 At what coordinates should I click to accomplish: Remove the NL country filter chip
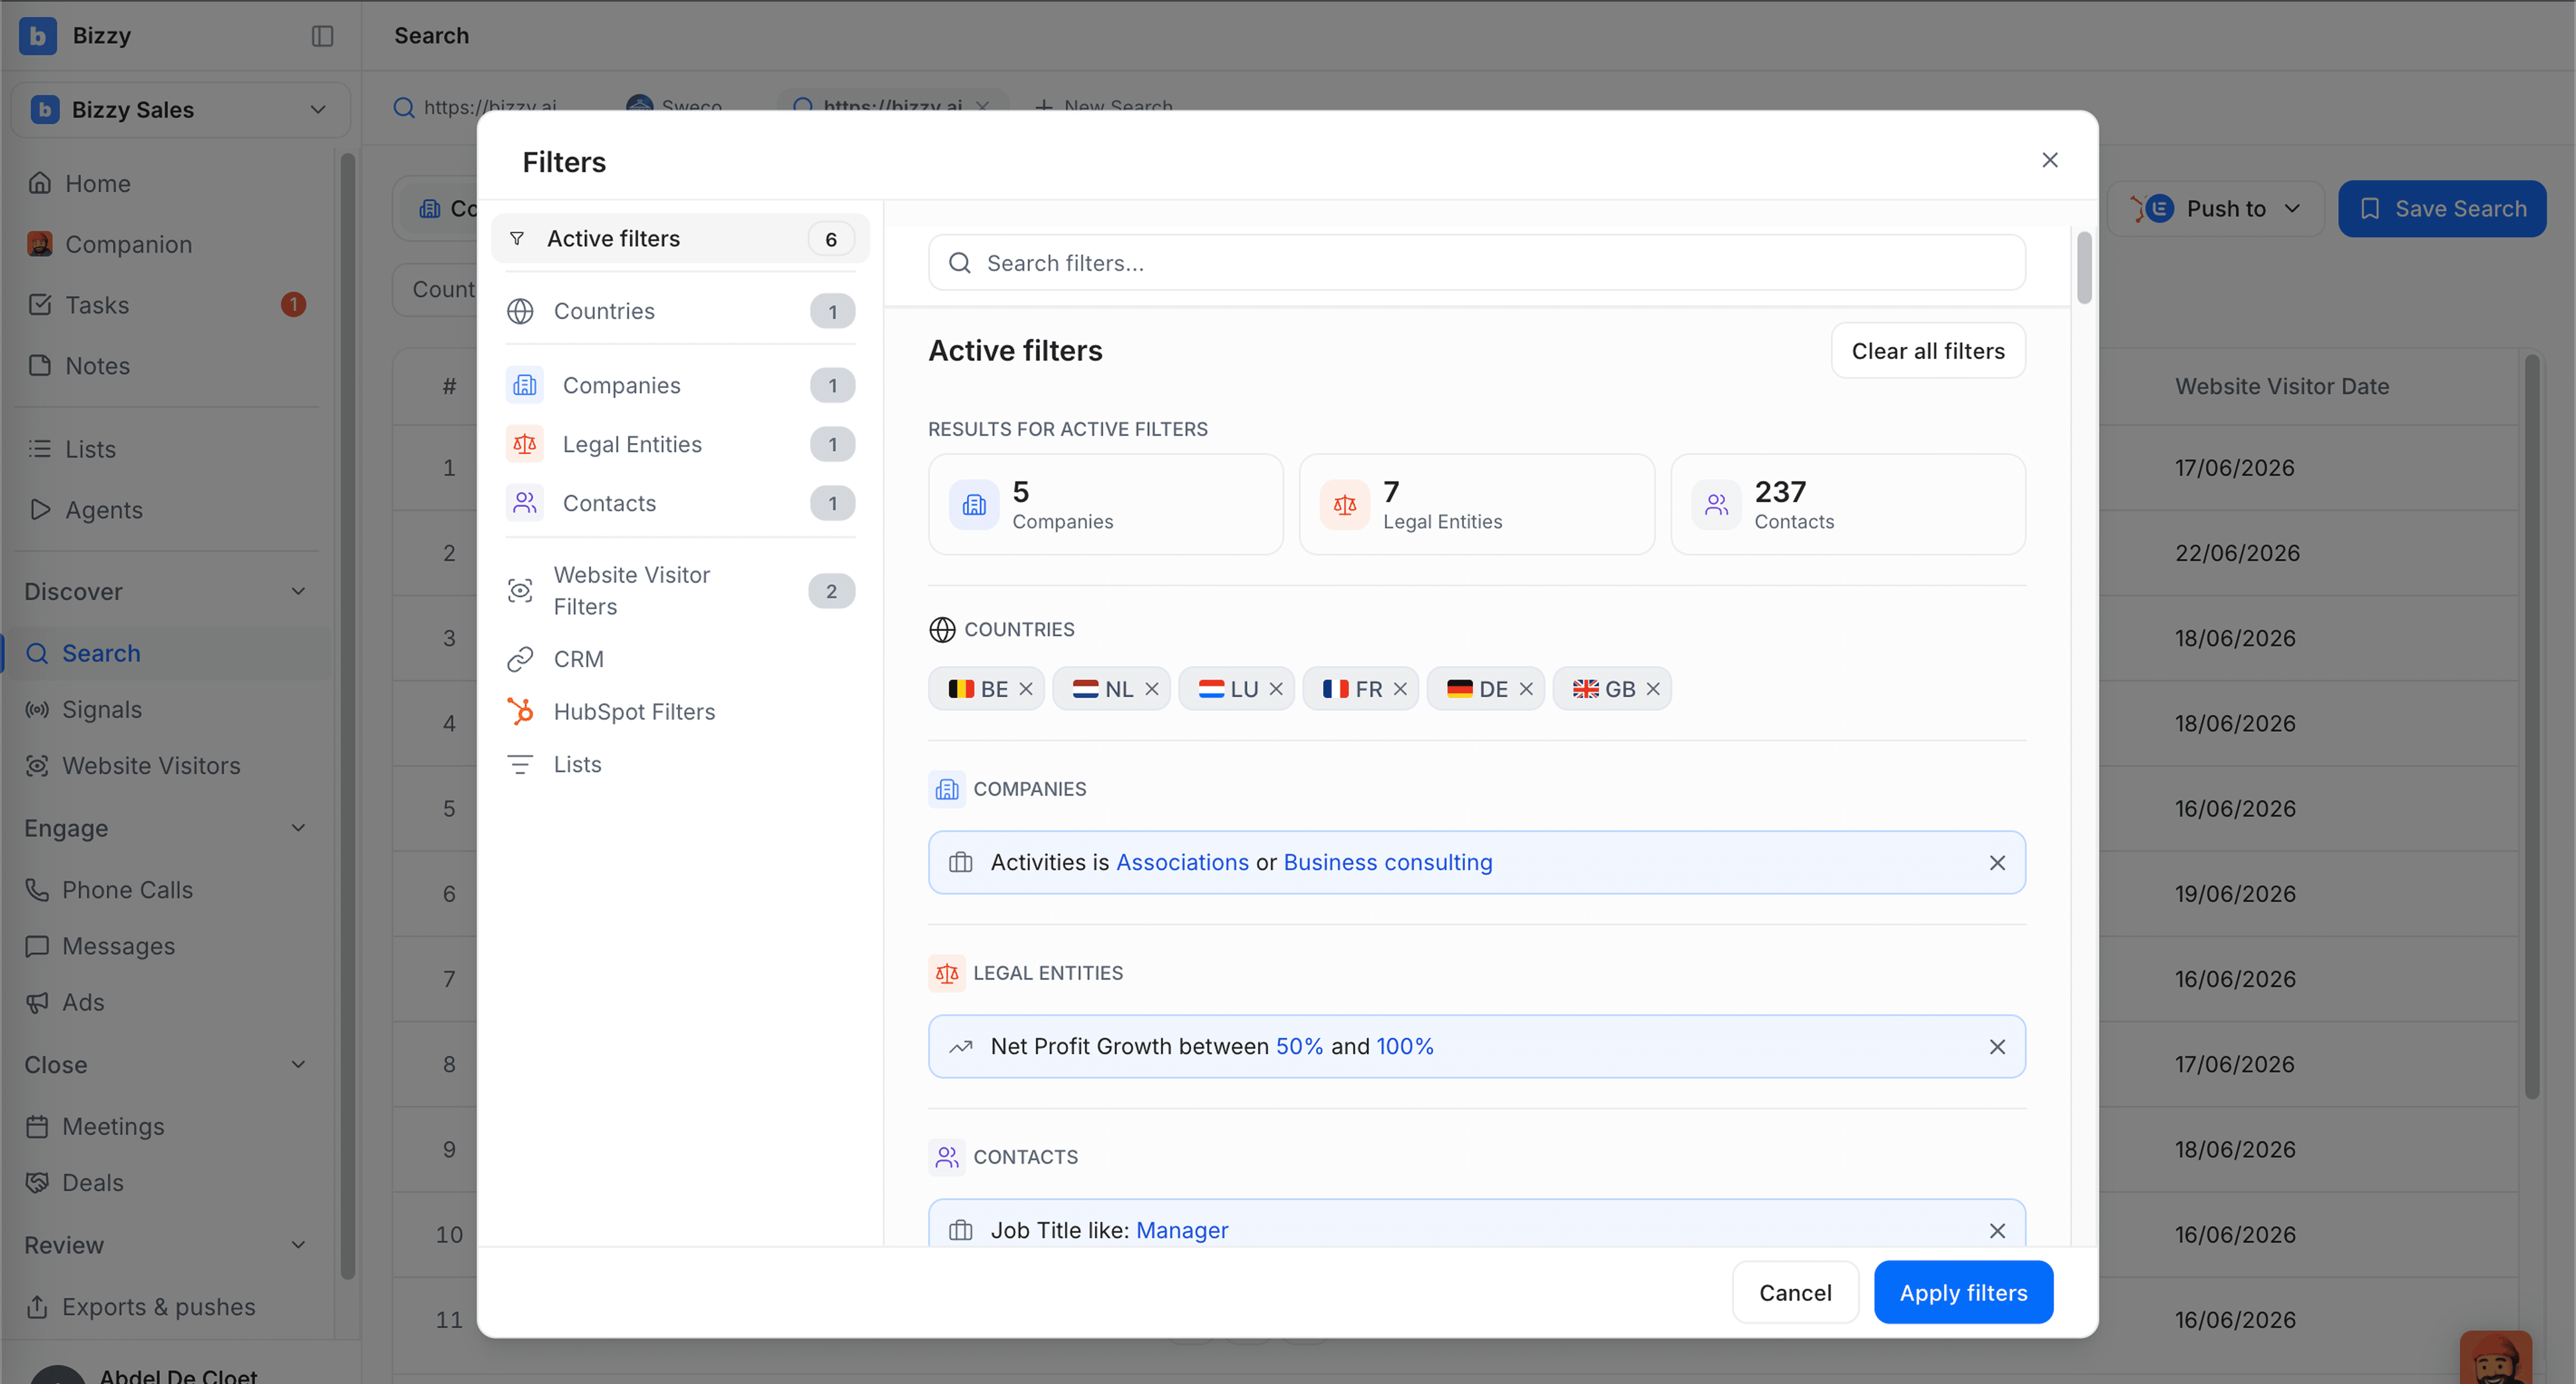coord(1152,689)
